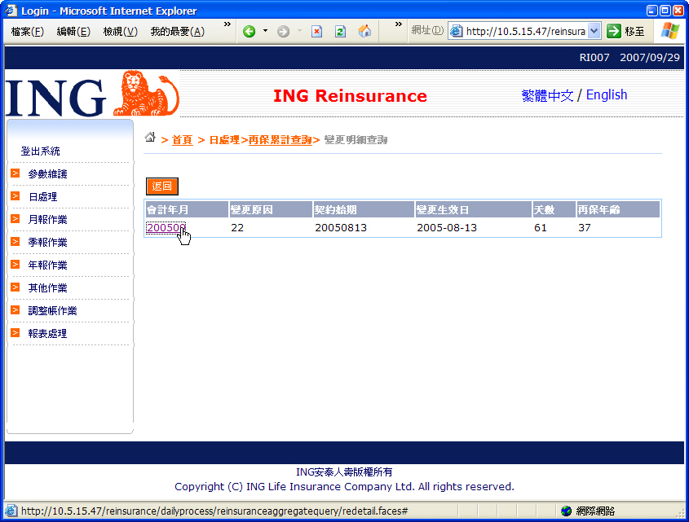Click the 變更原因 column header
This screenshot has width=689, height=522.
point(271,210)
